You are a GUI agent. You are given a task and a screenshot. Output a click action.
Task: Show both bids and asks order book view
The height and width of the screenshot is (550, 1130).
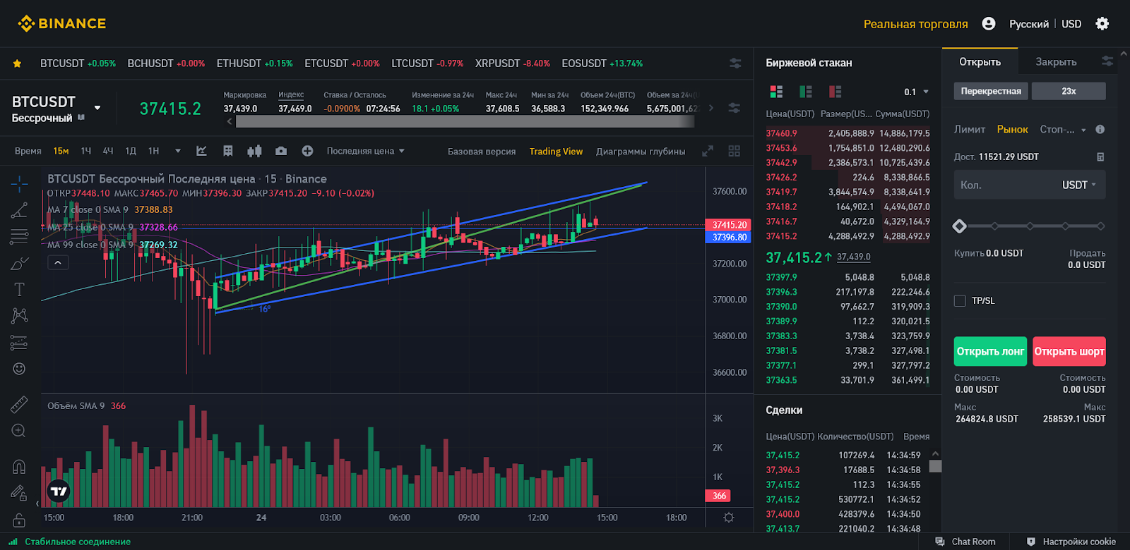776,92
